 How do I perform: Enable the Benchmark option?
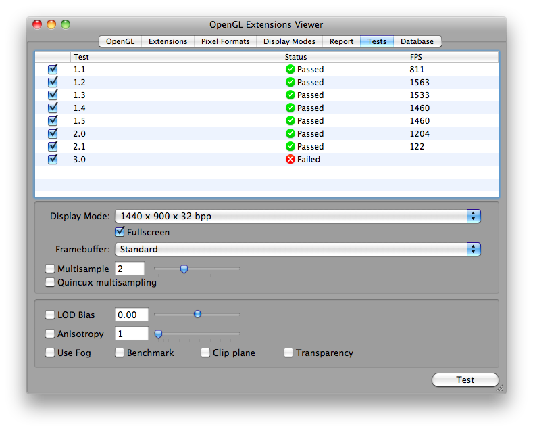120,353
